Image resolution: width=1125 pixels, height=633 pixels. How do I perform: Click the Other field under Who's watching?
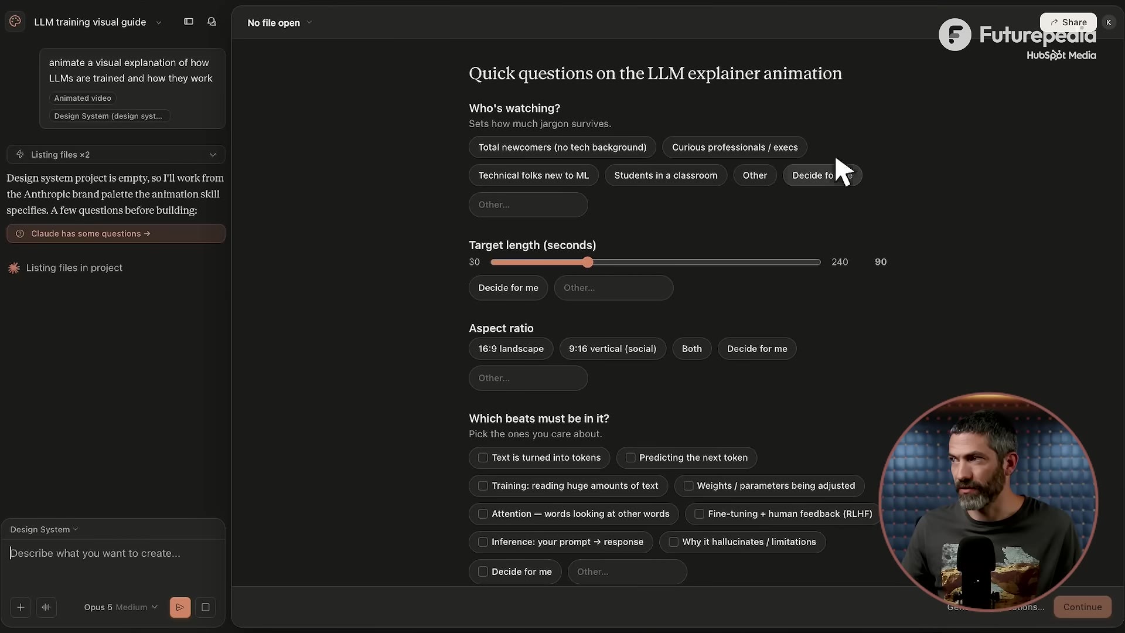528,205
